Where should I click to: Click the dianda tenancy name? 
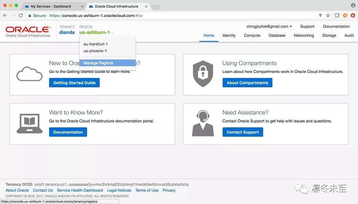click(67, 32)
